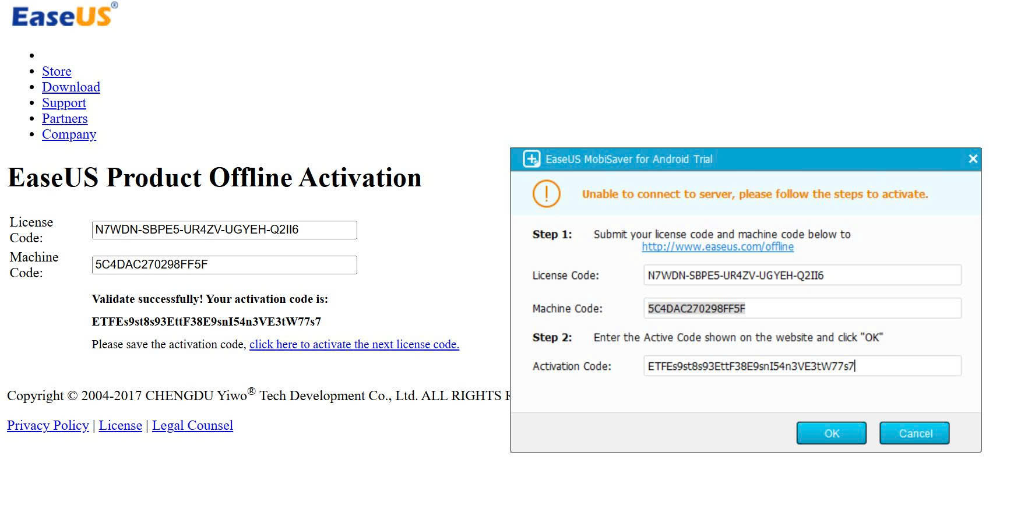
Task: Click the Step 2 label in dialog
Action: pos(552,338)
